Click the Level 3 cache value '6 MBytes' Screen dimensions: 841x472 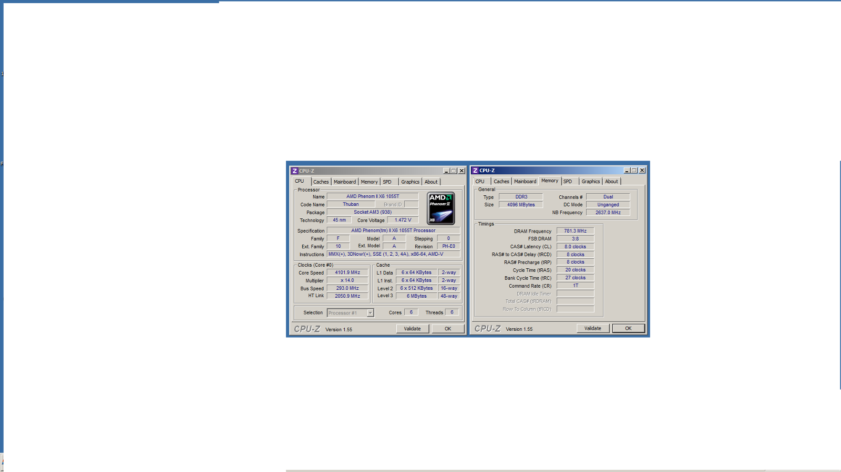[416, 296]
